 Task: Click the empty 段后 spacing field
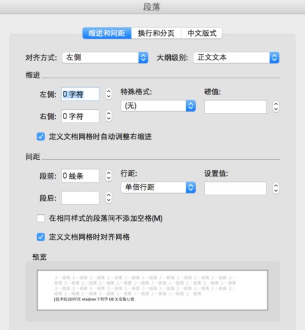point(80,198)
